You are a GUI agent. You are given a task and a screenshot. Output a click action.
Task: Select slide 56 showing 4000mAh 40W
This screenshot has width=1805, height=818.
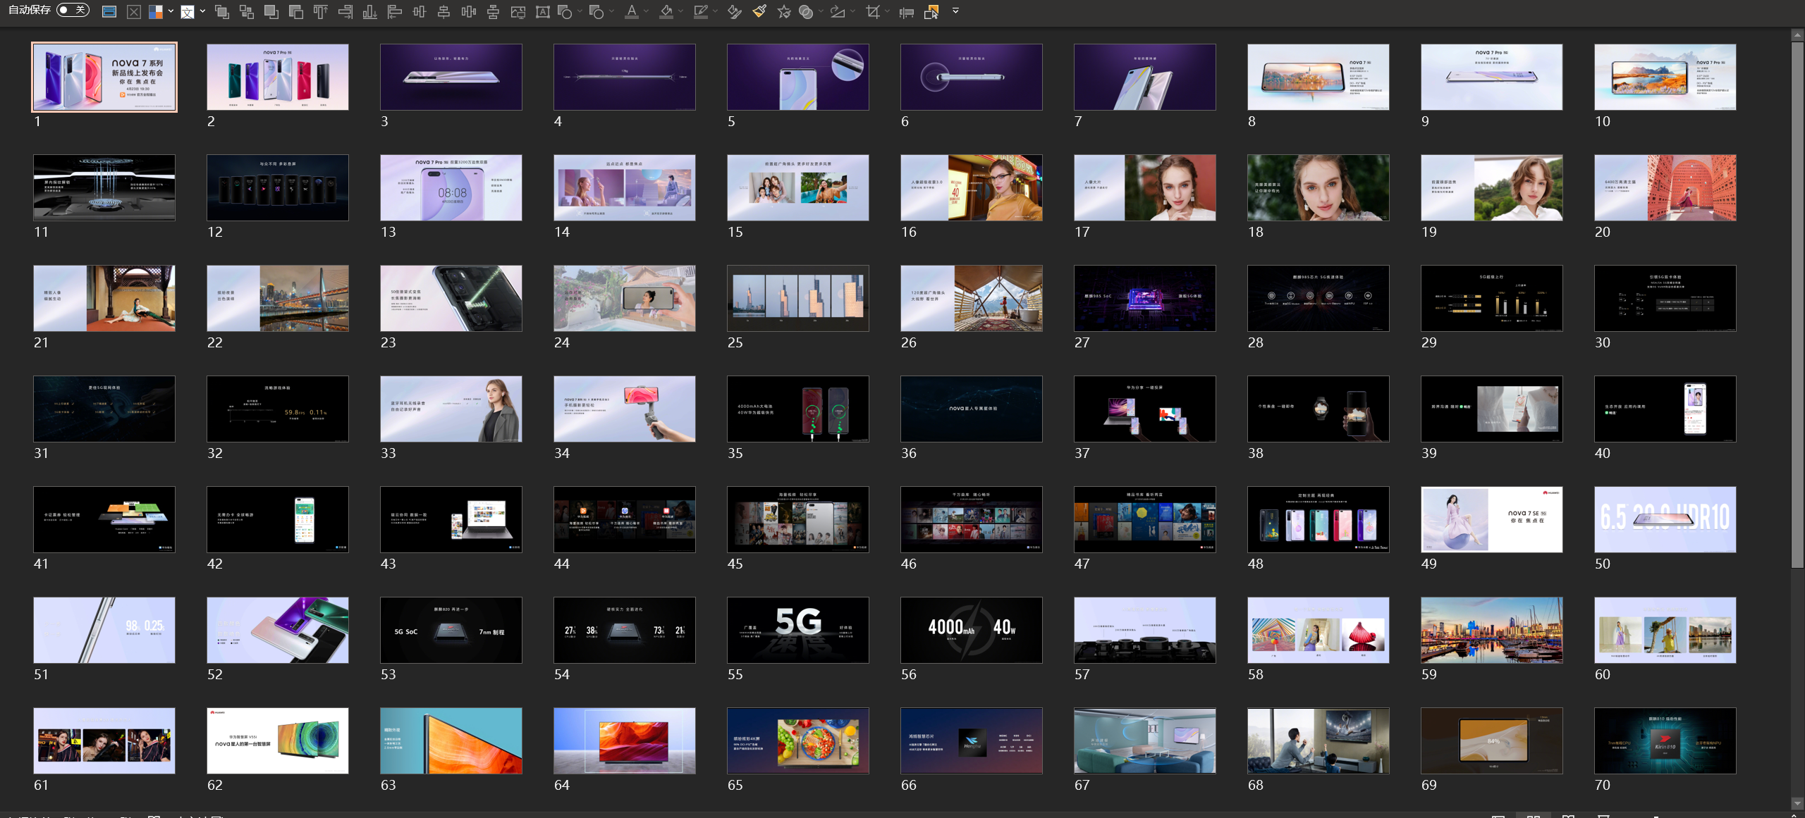pyautogui.click(x=972, y=630)
